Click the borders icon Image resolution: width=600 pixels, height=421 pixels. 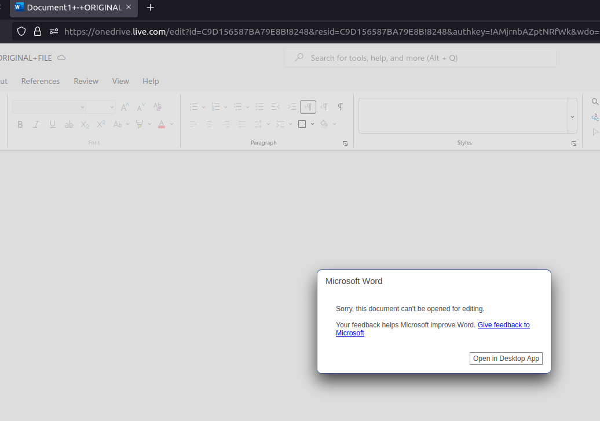click(x=302, y=124)
